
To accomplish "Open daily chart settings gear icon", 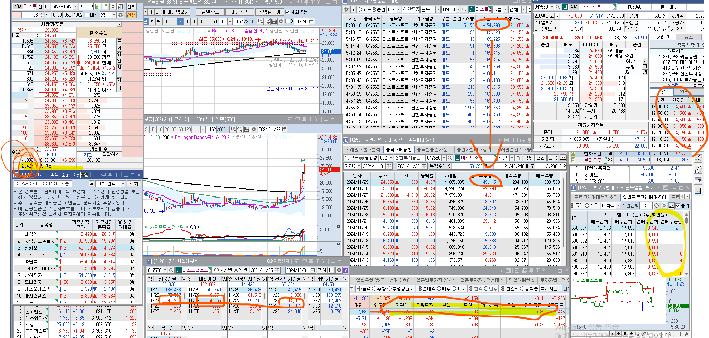I will pos(254,129).
